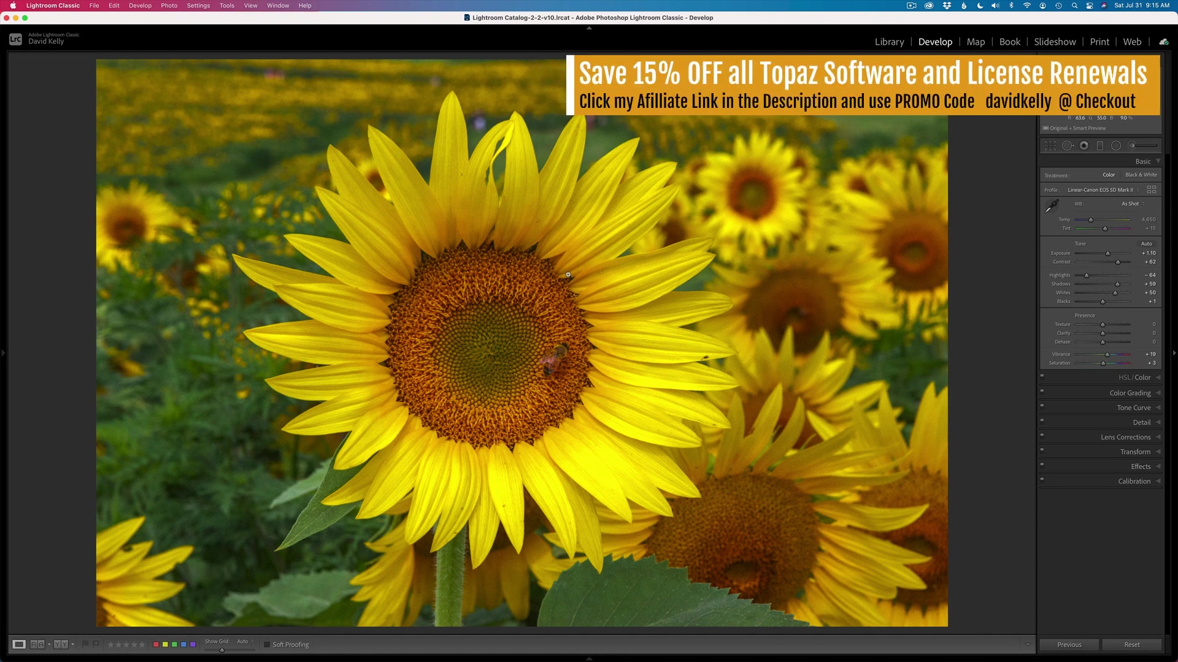Open the Show Grid Auto dropdown
This screenshot has height=662, width=1178.
(x=245, y=641)
